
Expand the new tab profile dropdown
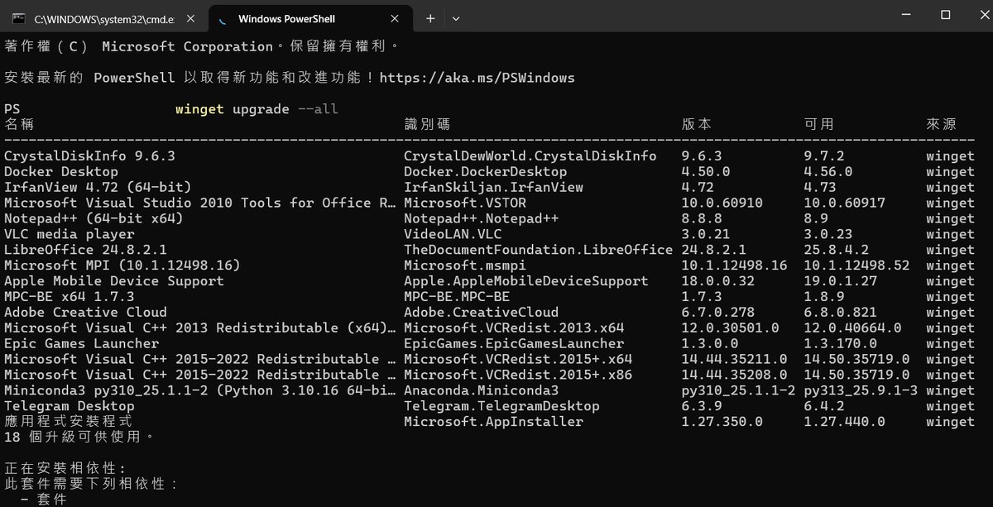pos(456,18)
